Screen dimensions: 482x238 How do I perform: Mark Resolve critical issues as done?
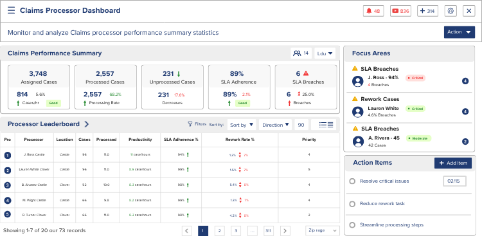tap(352, 181)
